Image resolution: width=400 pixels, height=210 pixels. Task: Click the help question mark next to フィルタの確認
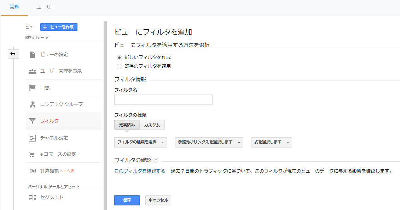pos(156,160)
